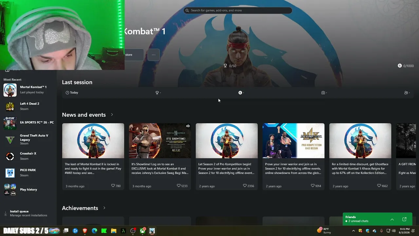Open Season 2 Pro Kompetition begin thumbnail
Image resolution: width=419 pixels, height=236 pixels.
pyautogui.click(x=227, y=141)
